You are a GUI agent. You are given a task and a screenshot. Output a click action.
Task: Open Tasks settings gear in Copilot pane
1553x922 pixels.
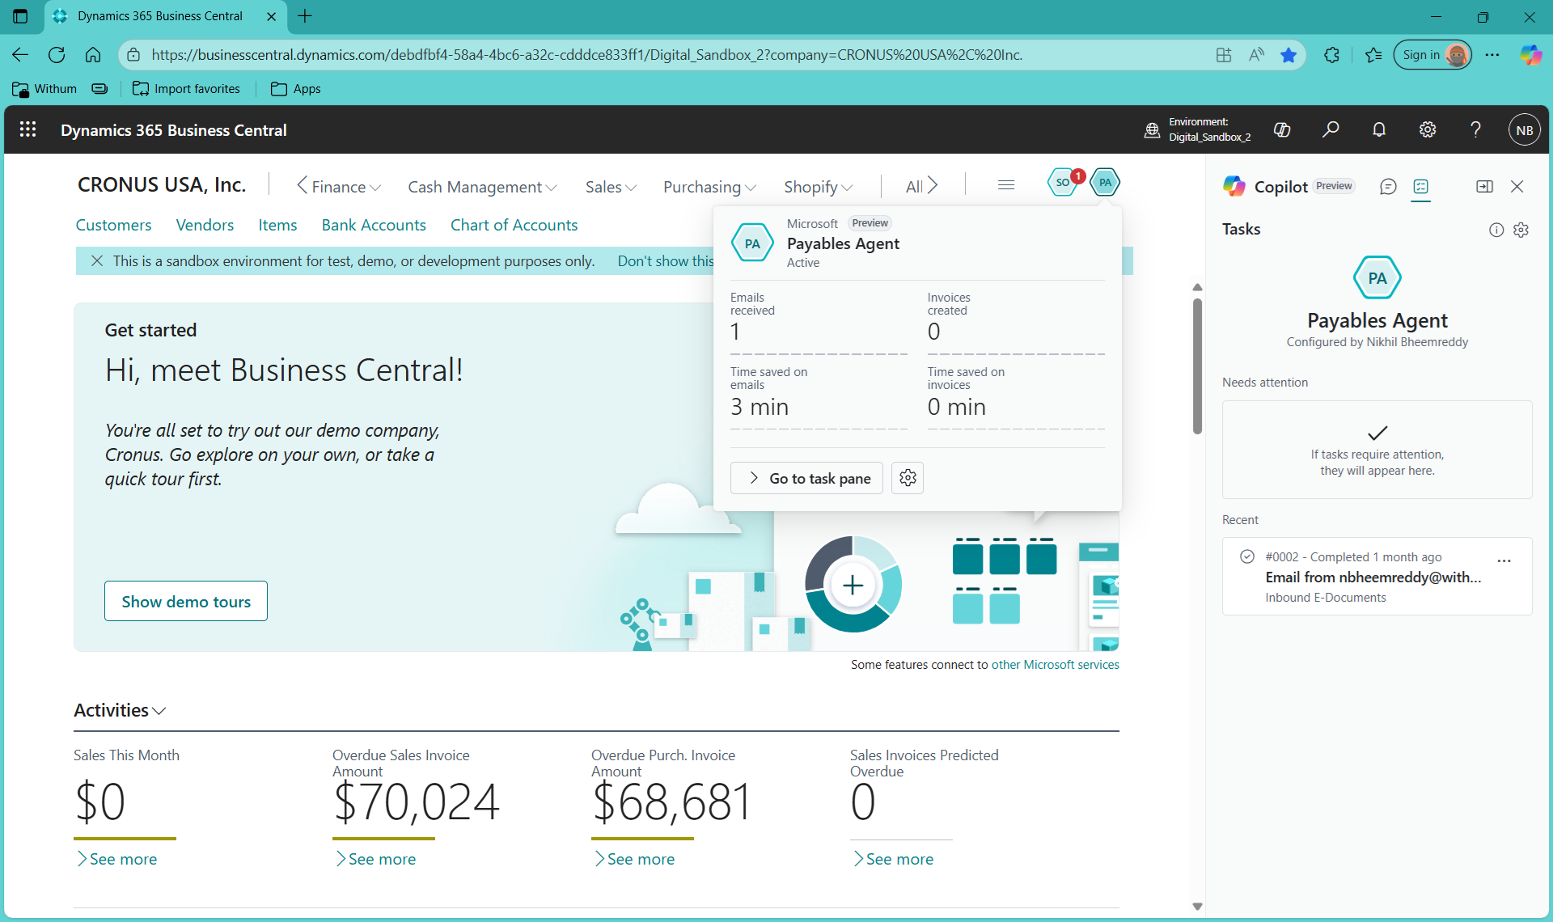pyautogui.click(x=1521, y=230)
